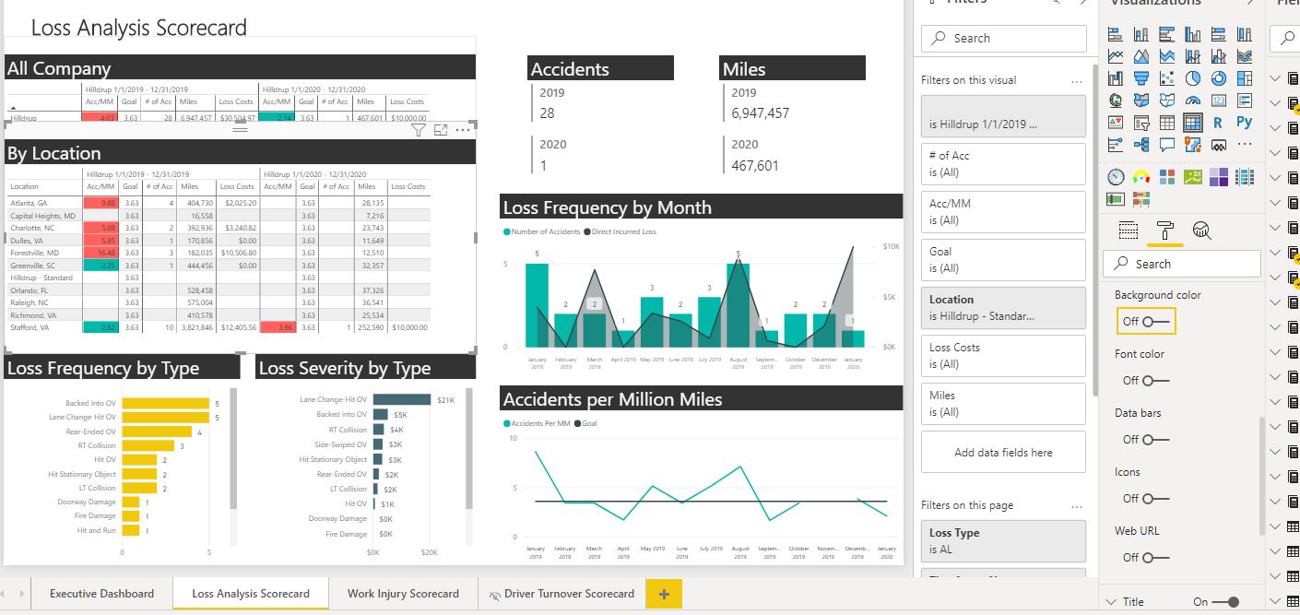Select the Clustered column chart visual
The height and width of the screenshot is (615, 1300).
pyautogui.click(x=1192, y=34)
